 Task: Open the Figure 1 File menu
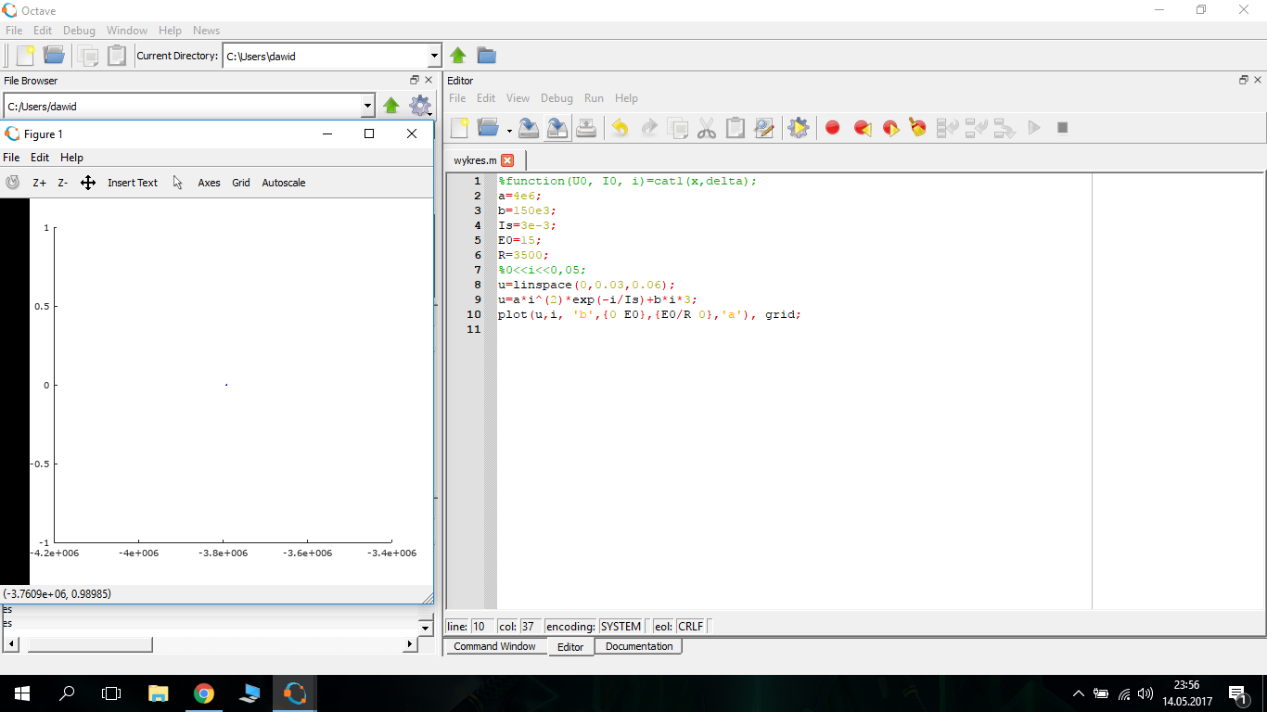point(11,158)
